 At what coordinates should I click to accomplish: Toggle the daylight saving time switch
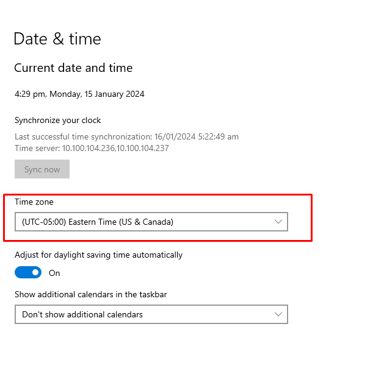28,273
